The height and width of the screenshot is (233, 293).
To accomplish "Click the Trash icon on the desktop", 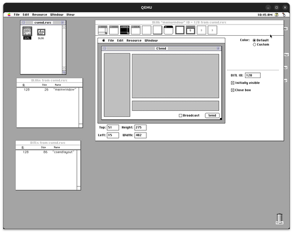I will [x=280, y=219].
